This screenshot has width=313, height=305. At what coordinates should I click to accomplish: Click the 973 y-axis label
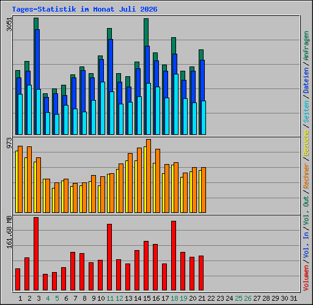[9, 143]
